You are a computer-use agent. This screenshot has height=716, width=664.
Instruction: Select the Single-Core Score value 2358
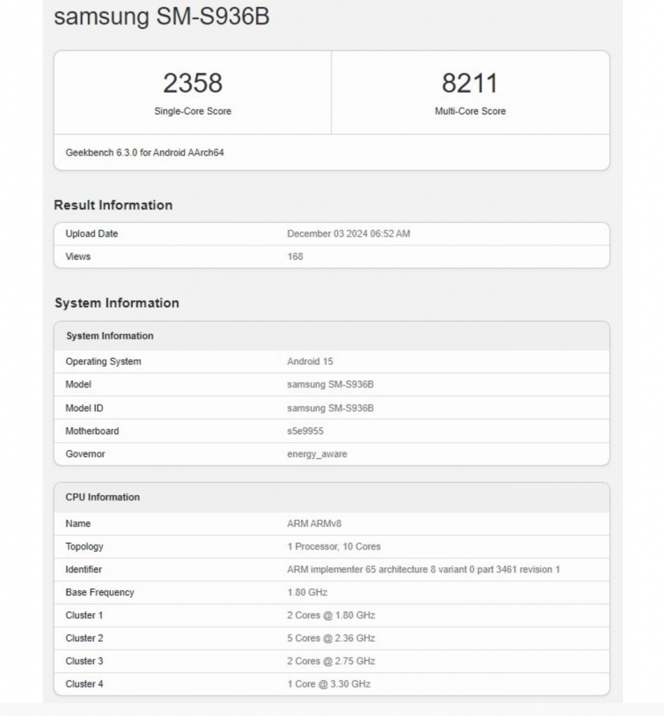194,83
